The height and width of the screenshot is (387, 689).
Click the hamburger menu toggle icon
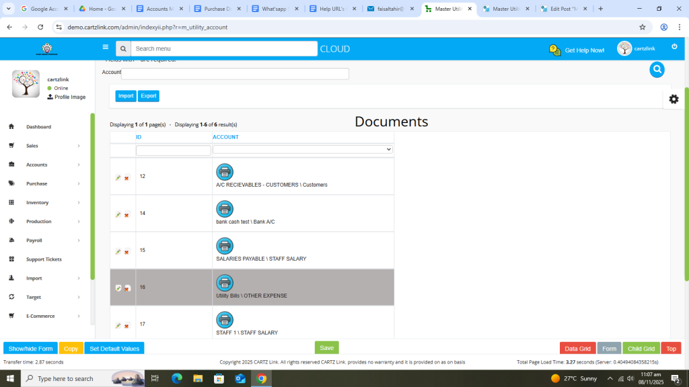(106, 48)
